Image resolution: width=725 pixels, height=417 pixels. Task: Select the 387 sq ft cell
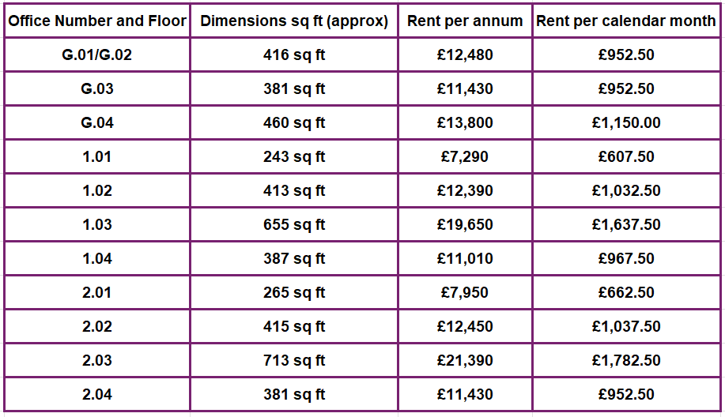click(294, 259)
